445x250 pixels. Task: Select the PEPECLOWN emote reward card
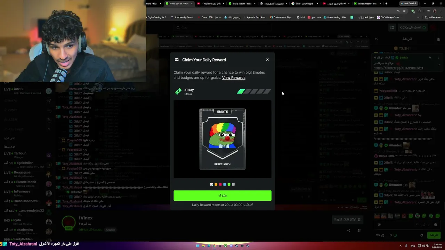point(222,139)
